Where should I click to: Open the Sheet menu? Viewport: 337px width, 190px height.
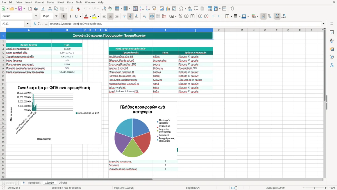click(61, 2)
